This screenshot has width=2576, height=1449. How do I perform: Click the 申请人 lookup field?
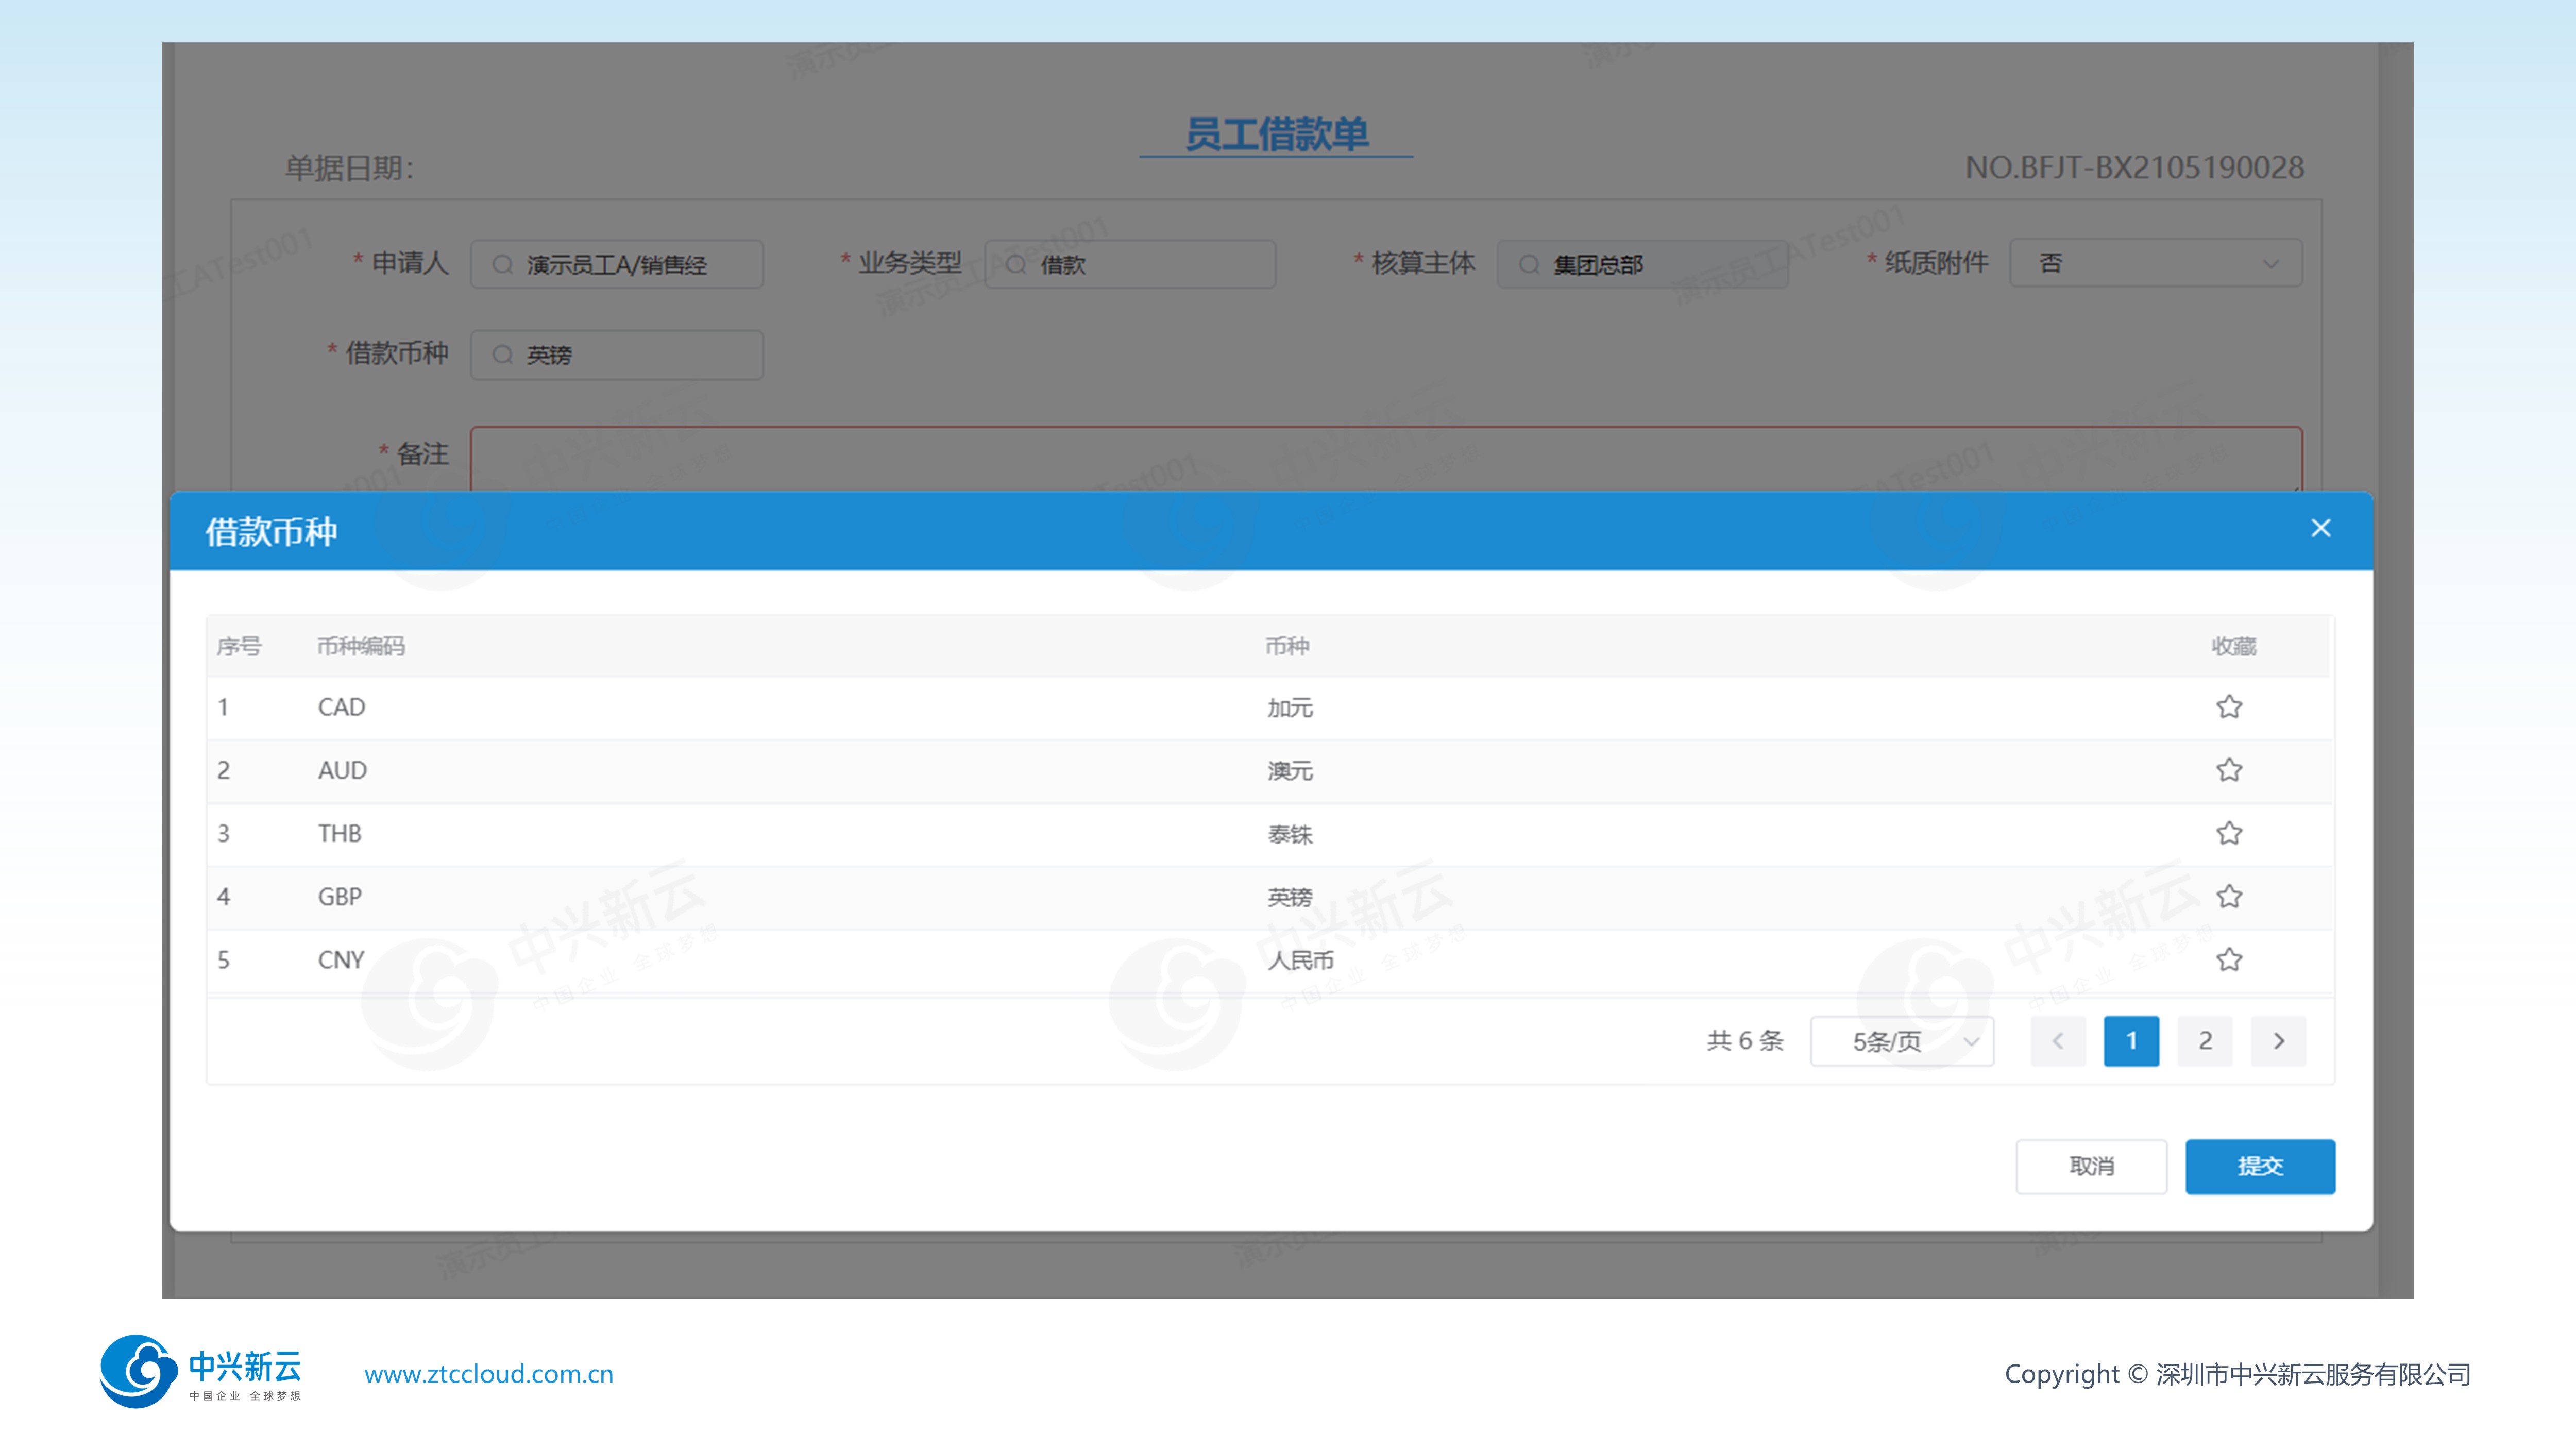[x=617, y=265]
